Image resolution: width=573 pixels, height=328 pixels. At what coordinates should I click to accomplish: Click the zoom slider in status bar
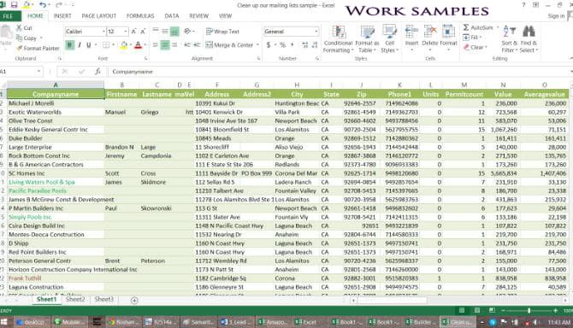click(529, 310)
